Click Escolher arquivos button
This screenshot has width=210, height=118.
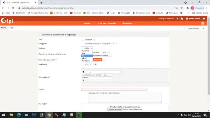[115, 109]
